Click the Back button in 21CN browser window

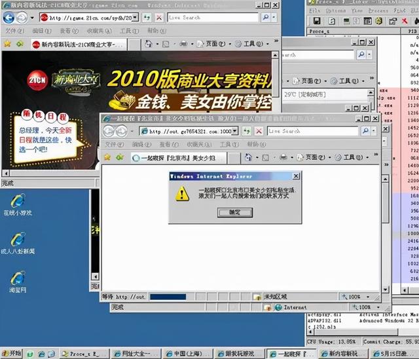8,18
